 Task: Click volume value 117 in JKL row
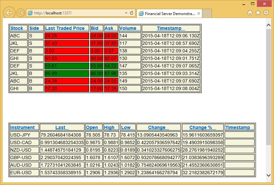coord(130,43)
